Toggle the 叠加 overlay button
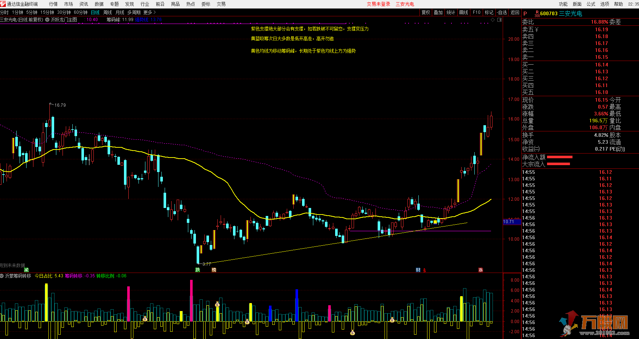 tap(438, 12)
